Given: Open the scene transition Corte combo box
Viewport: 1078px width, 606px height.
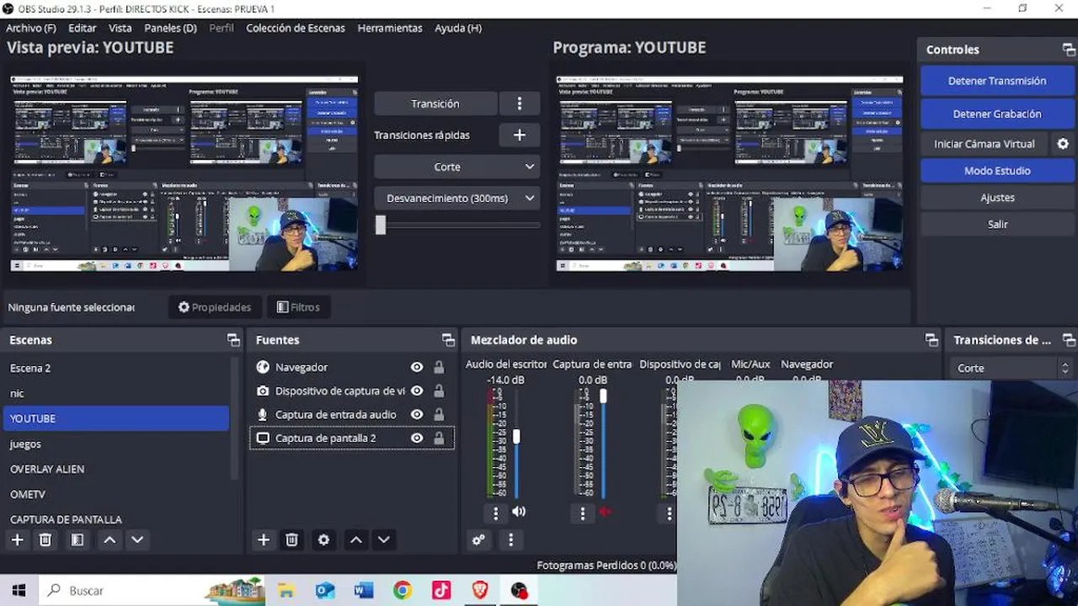Looking at the screenshot, I should point(1011,368).
